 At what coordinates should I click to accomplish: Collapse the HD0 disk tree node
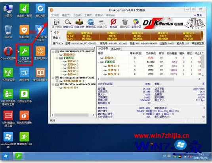pyautogui.click(x=53, y=51)
